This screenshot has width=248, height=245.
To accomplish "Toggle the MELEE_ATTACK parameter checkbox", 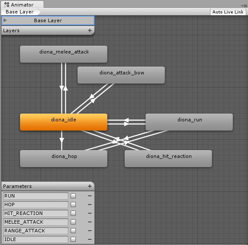I will pos(73,222).
